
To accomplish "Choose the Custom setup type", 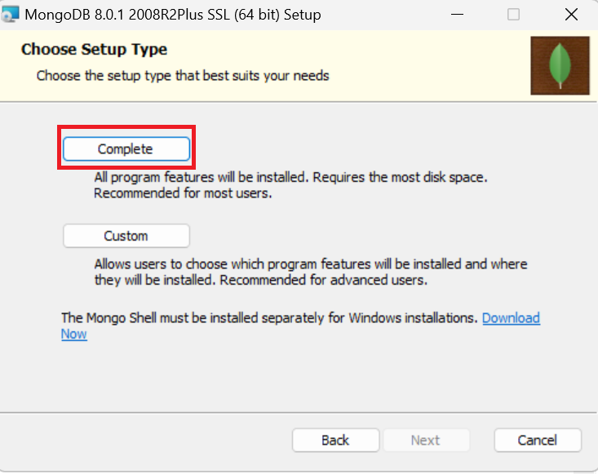I will click(x=126, y=236).
